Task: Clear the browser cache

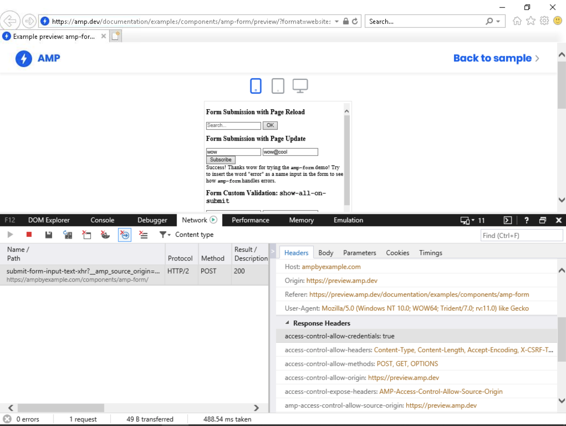Action: pos(87,235)
